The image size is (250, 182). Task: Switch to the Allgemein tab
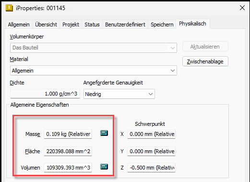[x=19, y=24]
